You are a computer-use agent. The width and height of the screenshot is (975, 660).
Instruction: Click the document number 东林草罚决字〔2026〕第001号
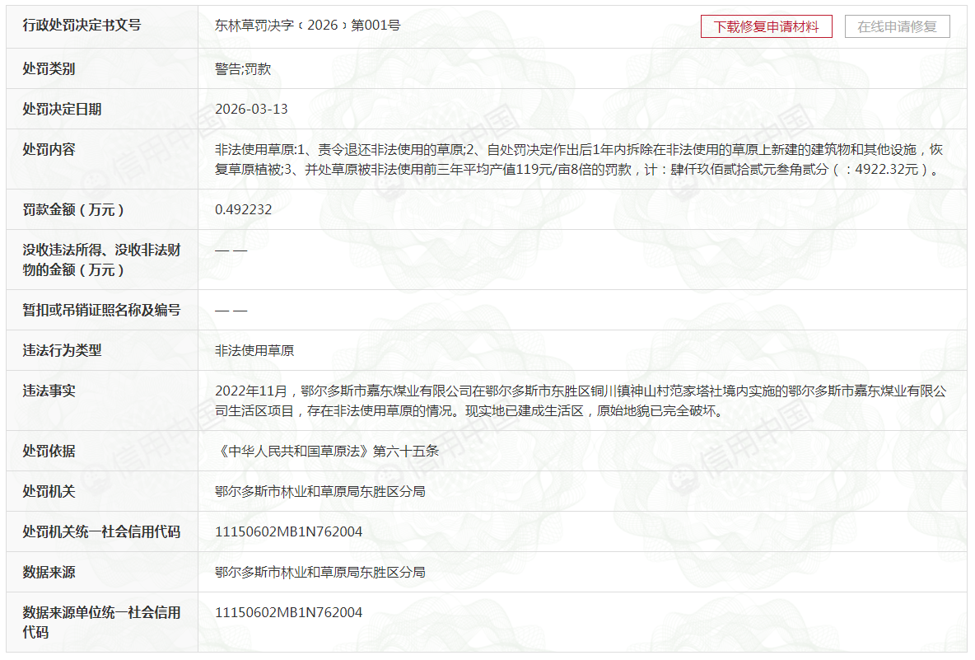pos(307,26)
